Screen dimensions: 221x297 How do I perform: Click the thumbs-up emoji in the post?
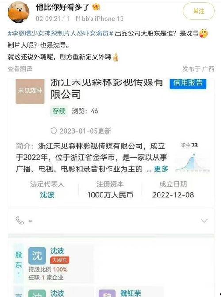click(x=115, y=57)
